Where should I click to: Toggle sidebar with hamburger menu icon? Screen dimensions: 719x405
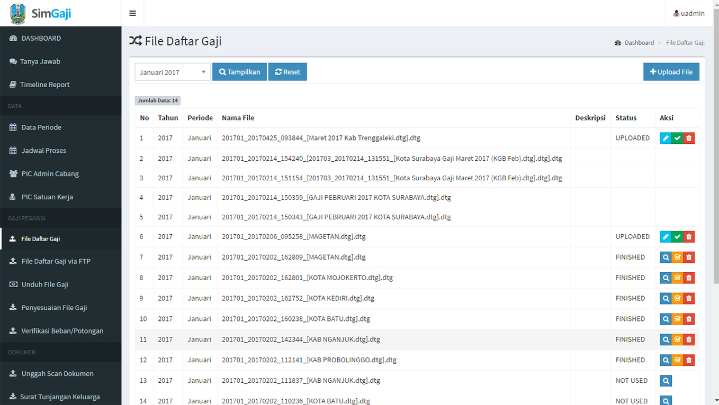pyautogui.click(x=132, y=13)
